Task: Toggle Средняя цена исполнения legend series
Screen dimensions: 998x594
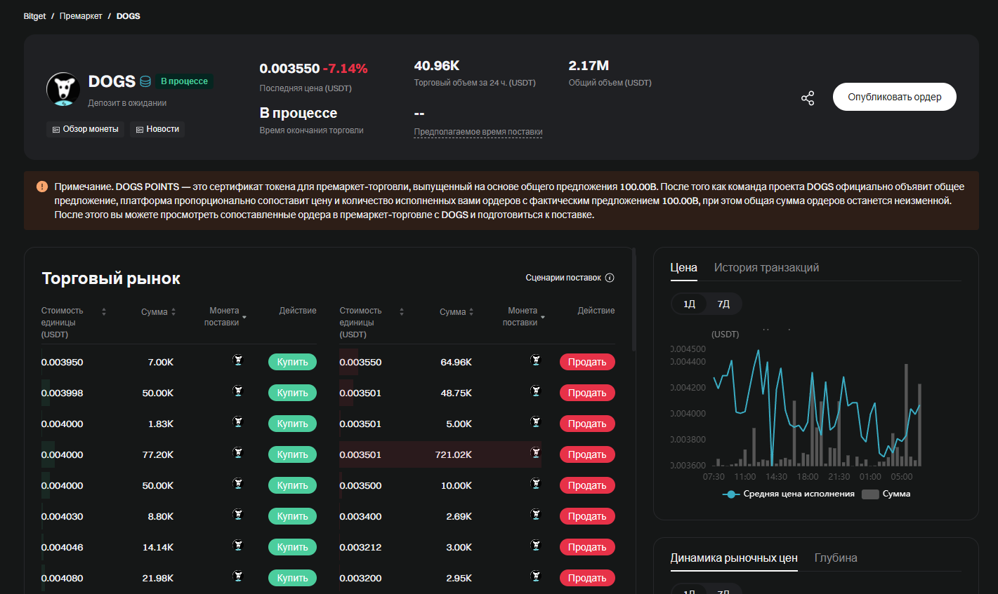Action: tap(788, 494)
